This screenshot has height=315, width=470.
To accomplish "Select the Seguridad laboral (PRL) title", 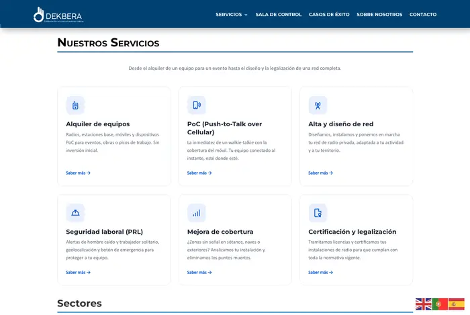I will coord(104,232).
